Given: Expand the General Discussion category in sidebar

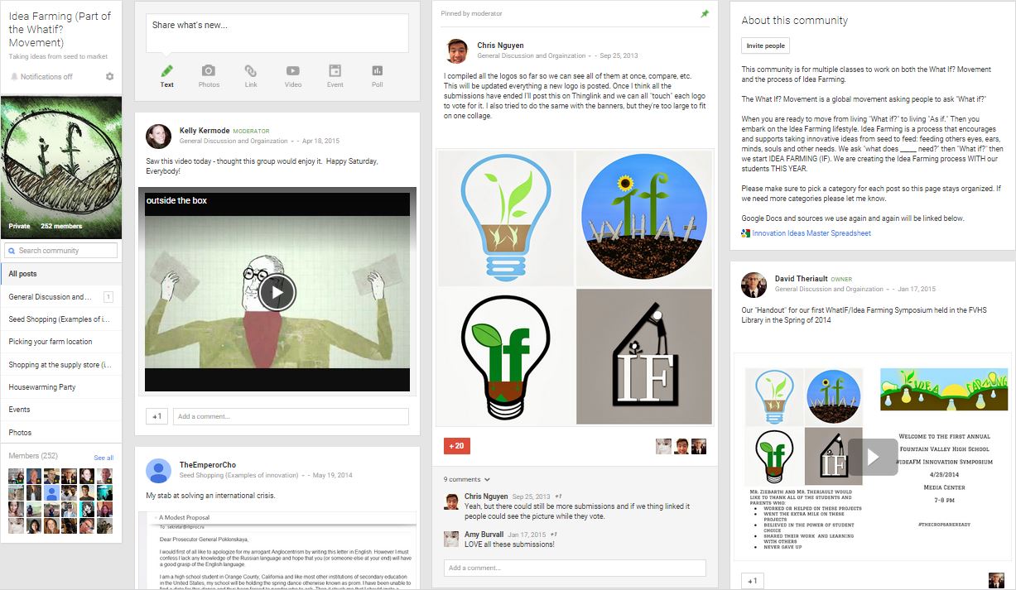Looking at the screenshot, I should 51,297.
